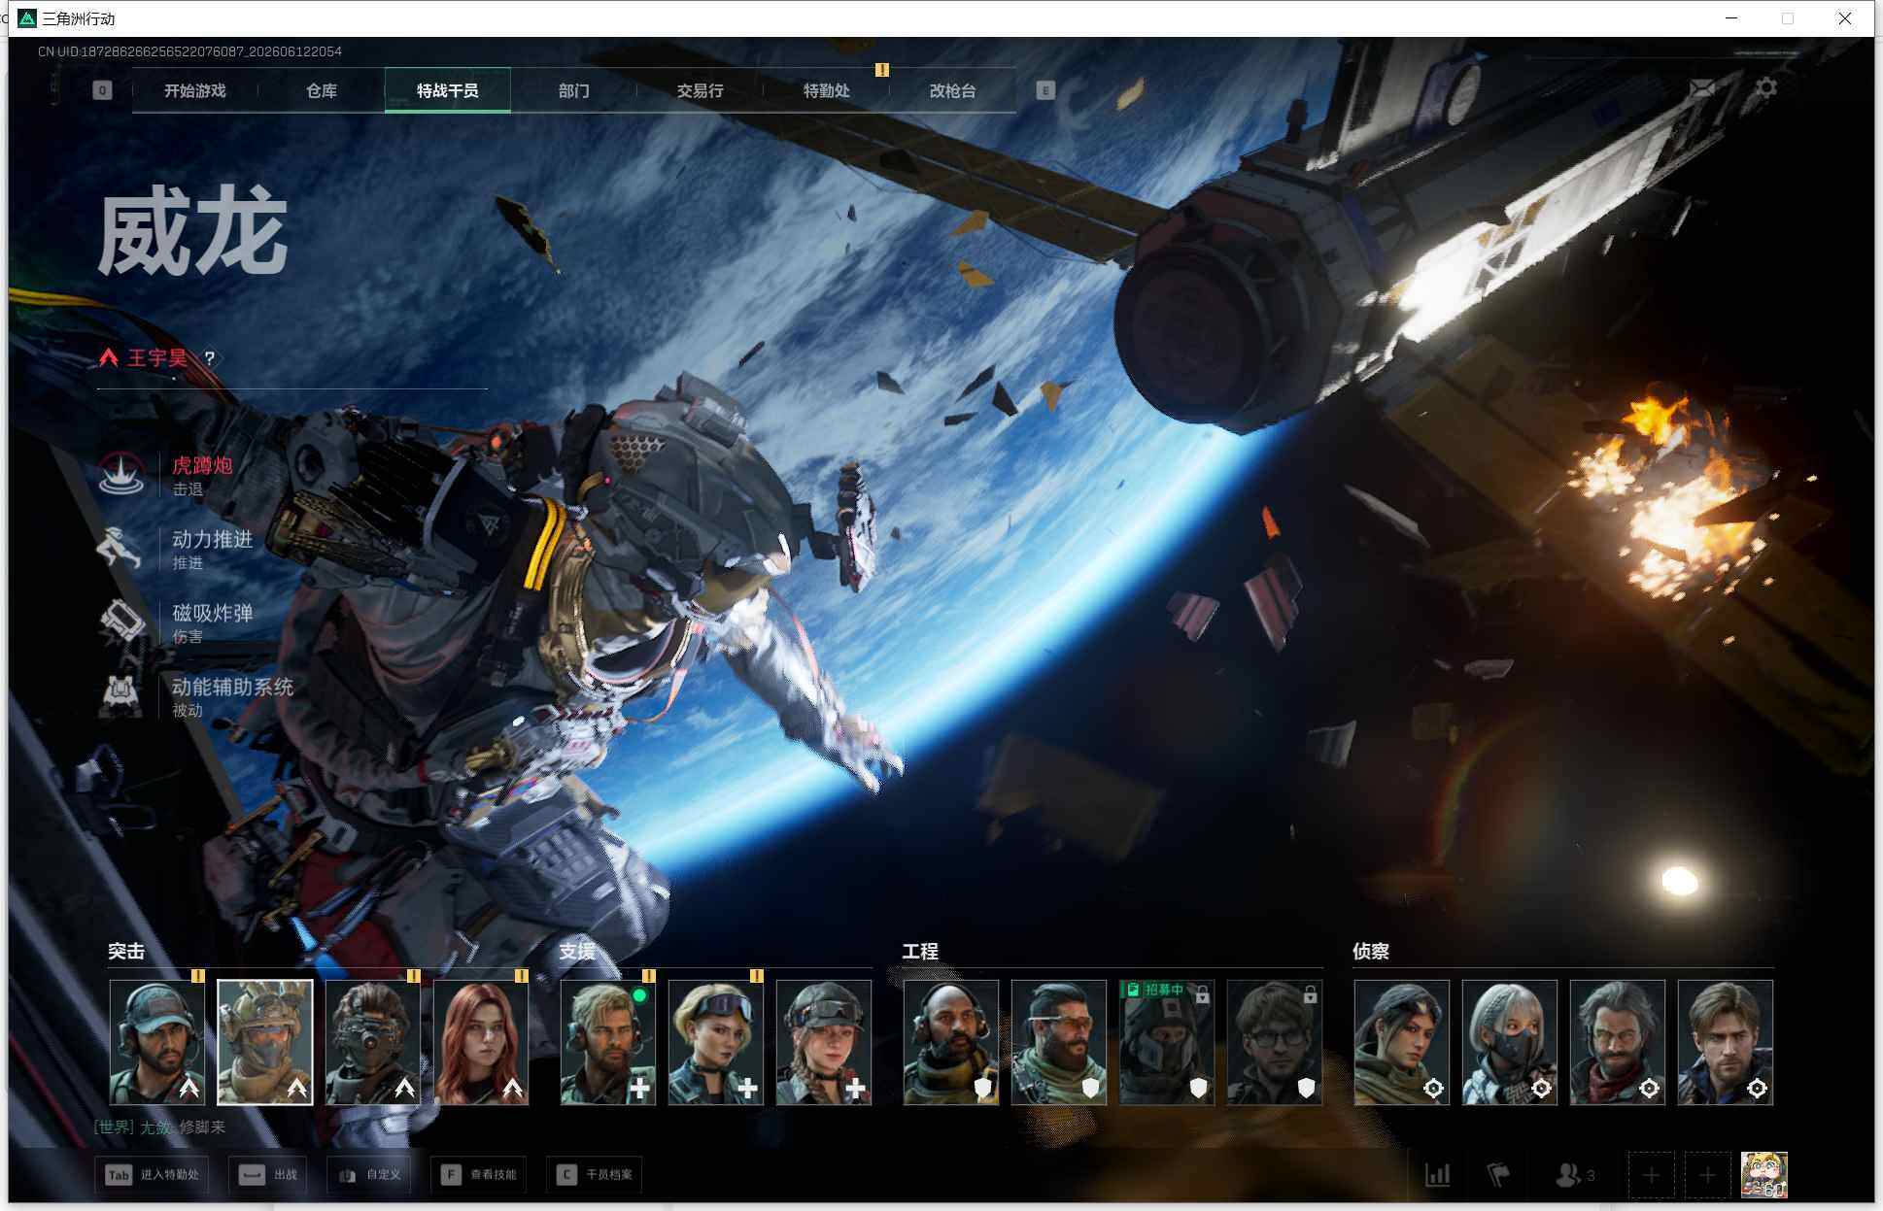Click the world chat message line

(x=160, y=1127)
